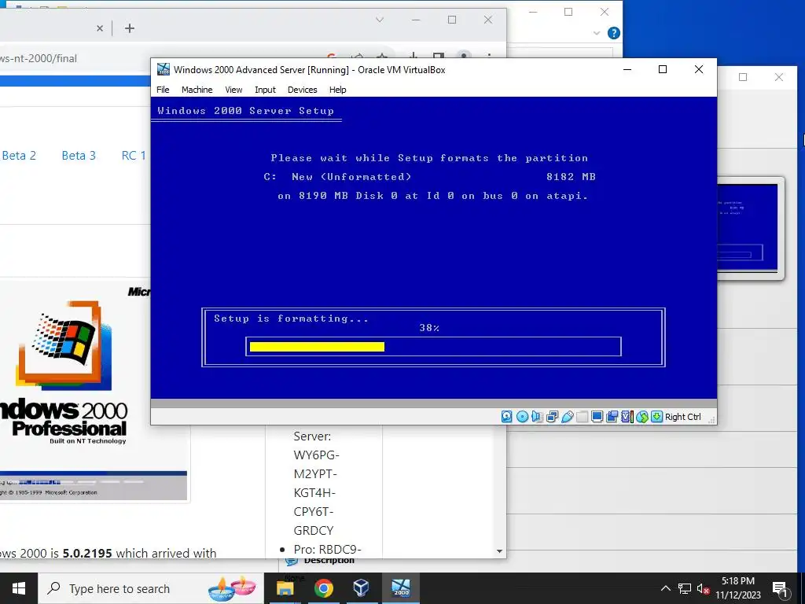
Task: Open the Help menu in VirtualBox
Action: point(337,90)
